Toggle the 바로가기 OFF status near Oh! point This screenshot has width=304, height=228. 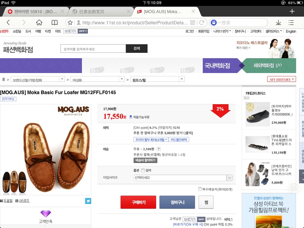tap(194, 219)
